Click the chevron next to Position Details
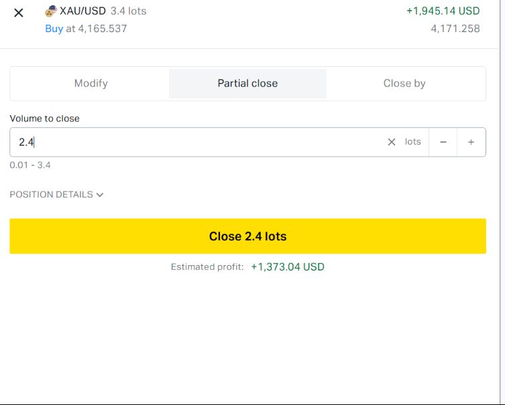The width and height of the screenshot is (505, 405). coord(100,195)
